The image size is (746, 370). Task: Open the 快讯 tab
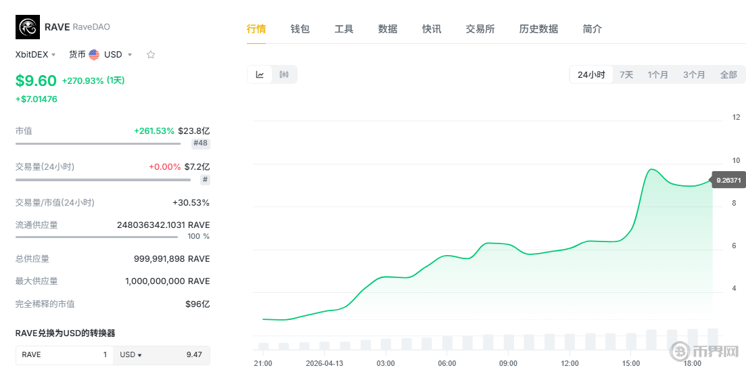(x=432, y=29)
